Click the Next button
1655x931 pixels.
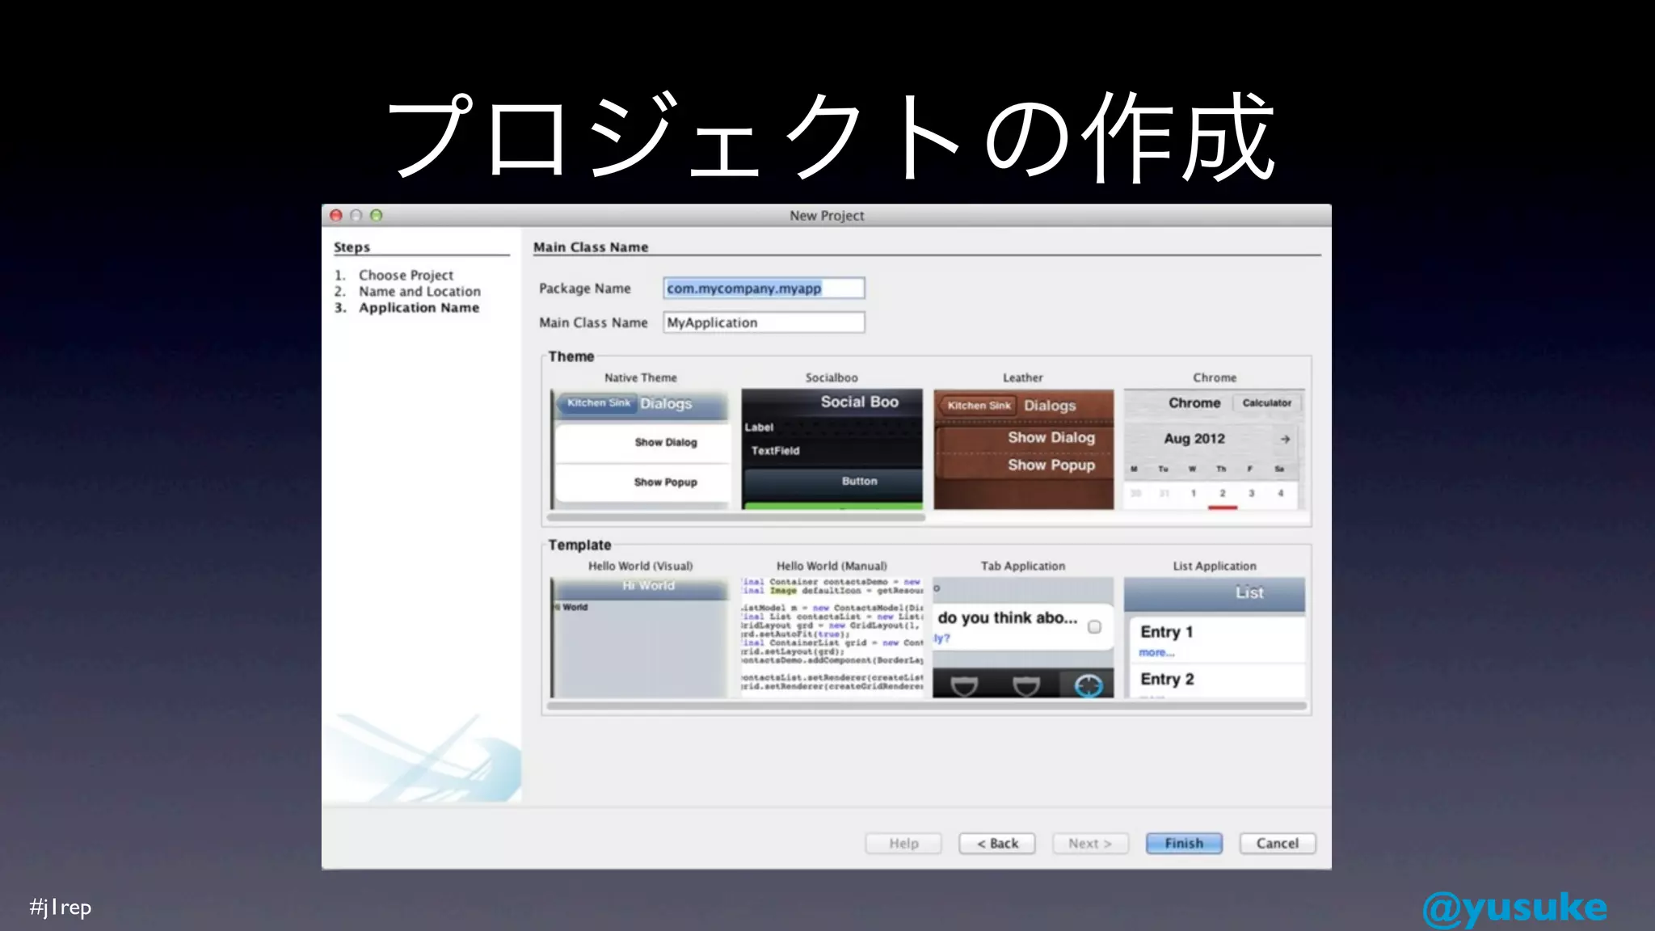pyautogui.click(x=1090, y=843)
